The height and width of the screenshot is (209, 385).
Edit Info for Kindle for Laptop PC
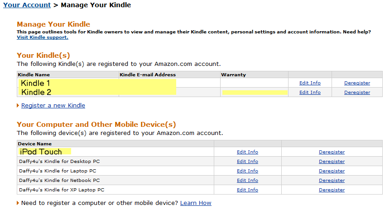pyautogui.click(x=247, y=171)
